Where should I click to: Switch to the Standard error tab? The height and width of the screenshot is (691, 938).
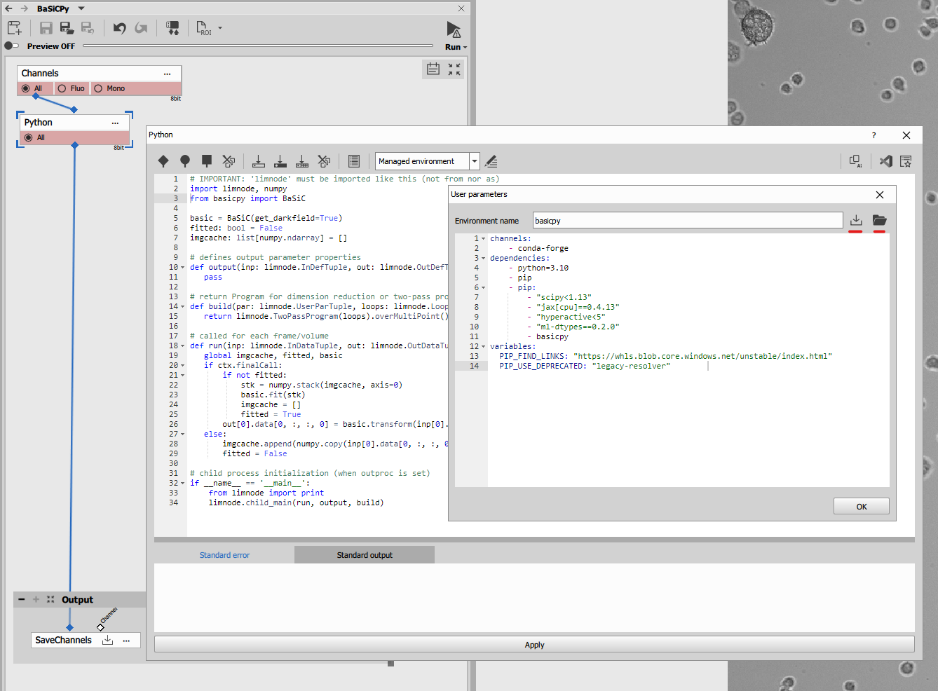coord(224,555)
